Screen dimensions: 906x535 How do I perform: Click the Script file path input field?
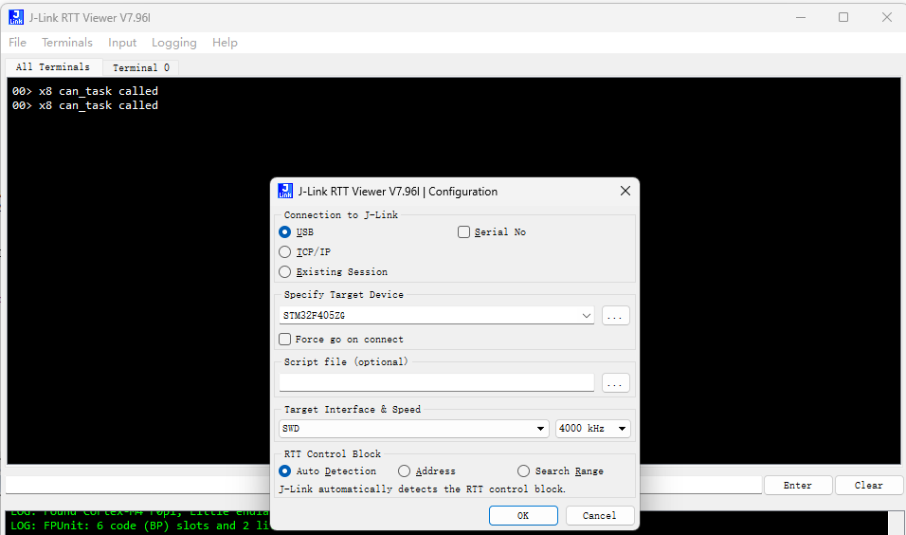click(x=437, y=382)
